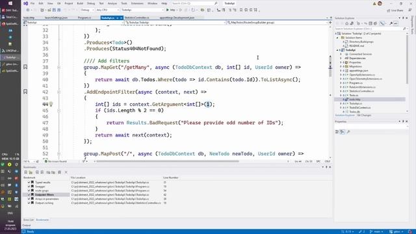Open the Build menu
The width and height of the screenshot is (416, 234).
(x=80, y=3)
